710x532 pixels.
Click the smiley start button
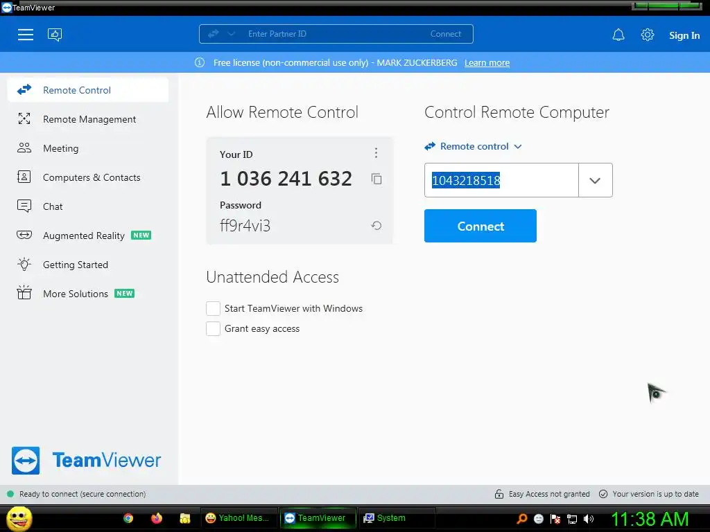(19, 518)
